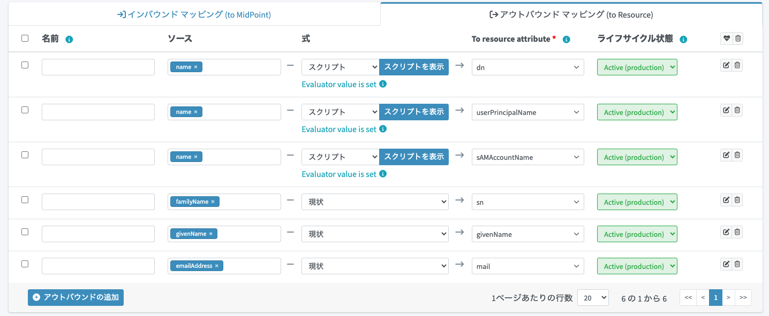The width and height of the screenshot is (769, 316).
Task: Delete the userPrincipalName mapping row
Action: click(737, 110)
